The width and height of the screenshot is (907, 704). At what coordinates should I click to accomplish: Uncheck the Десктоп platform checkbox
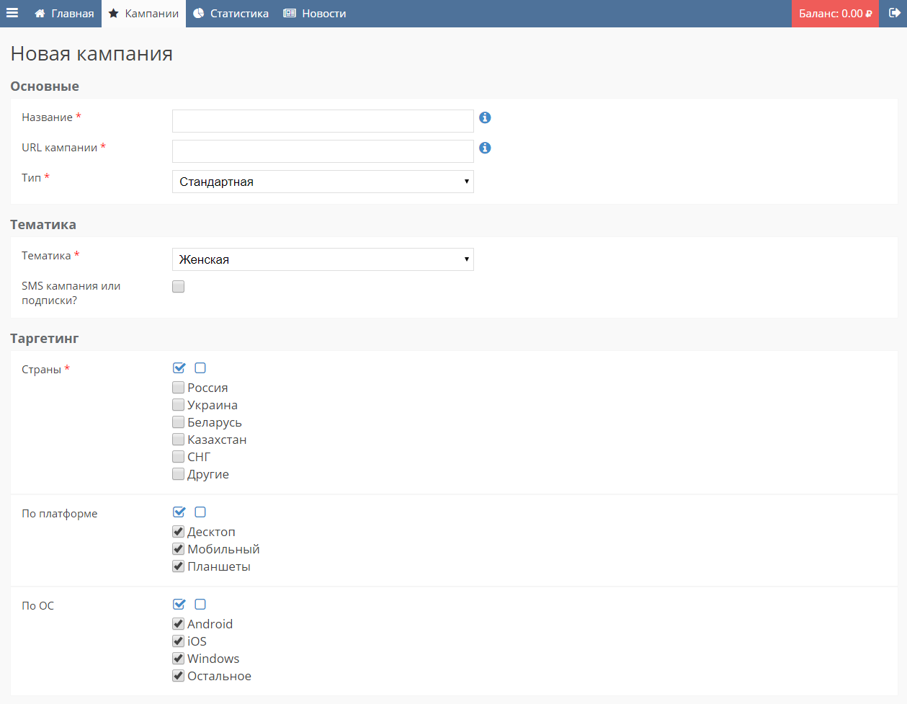(x=179, y=532)
